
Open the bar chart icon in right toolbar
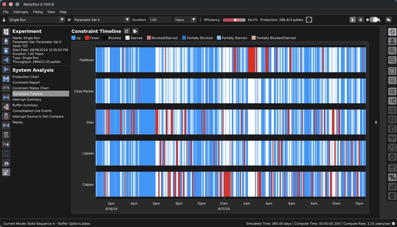tap(392, 187)
